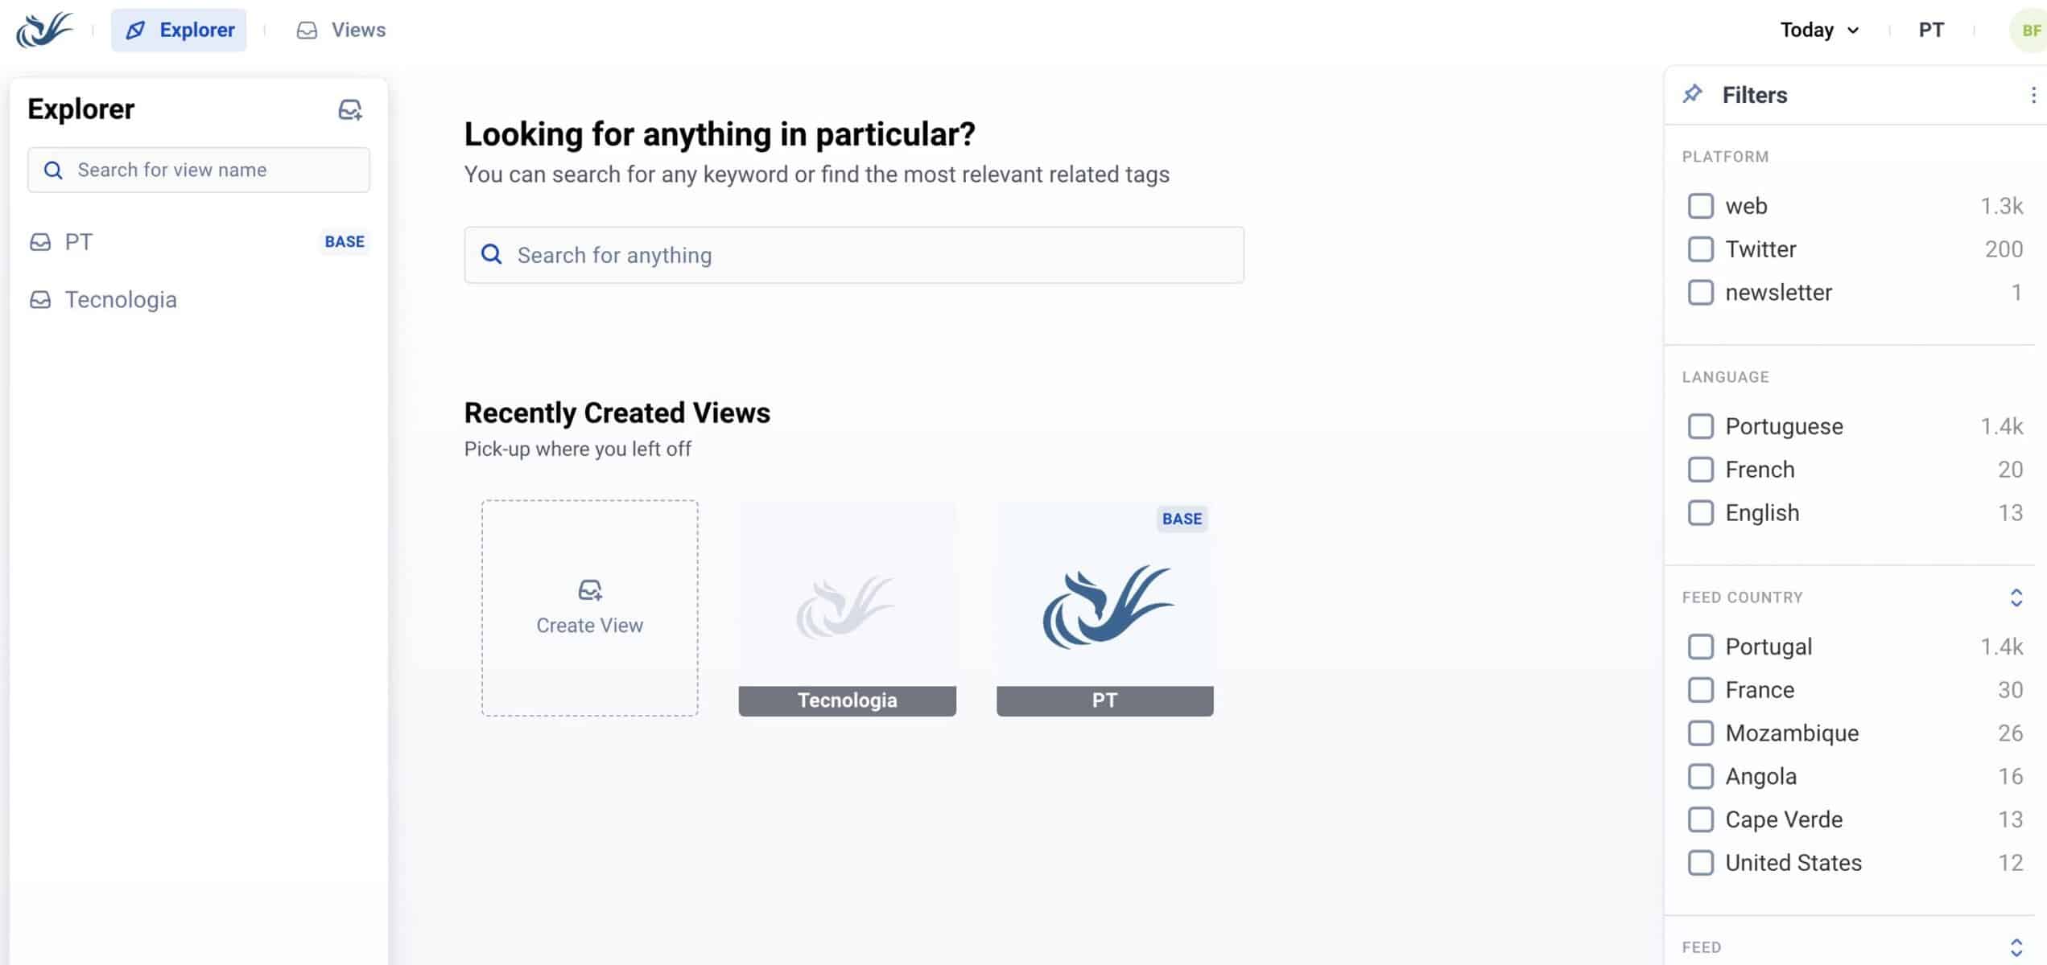The image size is (2047, 965).
Task: Switch to the Views tab
Action: click(x=341, y=31)
